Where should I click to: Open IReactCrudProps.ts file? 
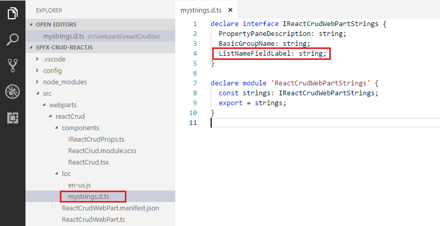pyautogui.click(x=96, y=139)
